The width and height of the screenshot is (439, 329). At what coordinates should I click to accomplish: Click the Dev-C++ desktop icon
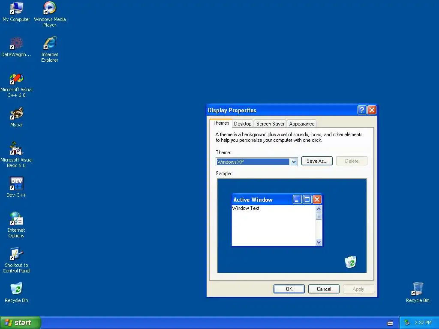coord(16,187)
